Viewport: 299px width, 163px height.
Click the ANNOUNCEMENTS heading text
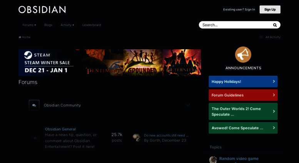243,68
